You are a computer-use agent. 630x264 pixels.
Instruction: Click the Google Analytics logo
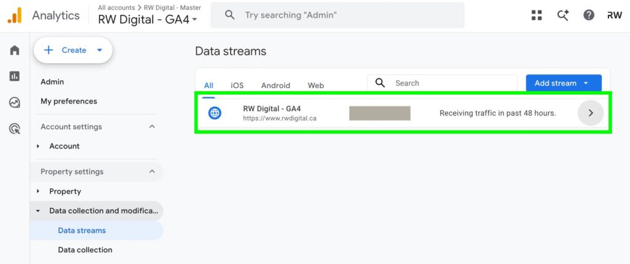pyautogui.click(x=15, y=15)
